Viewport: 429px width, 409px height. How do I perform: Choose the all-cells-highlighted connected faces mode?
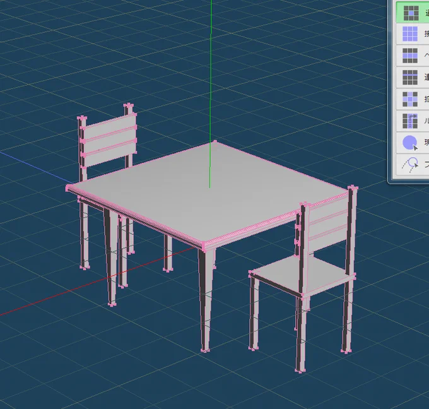413,34
